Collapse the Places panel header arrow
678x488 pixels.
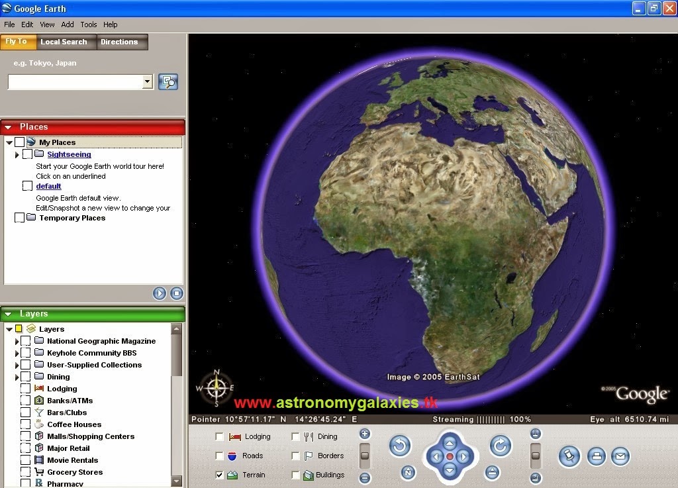8,127
